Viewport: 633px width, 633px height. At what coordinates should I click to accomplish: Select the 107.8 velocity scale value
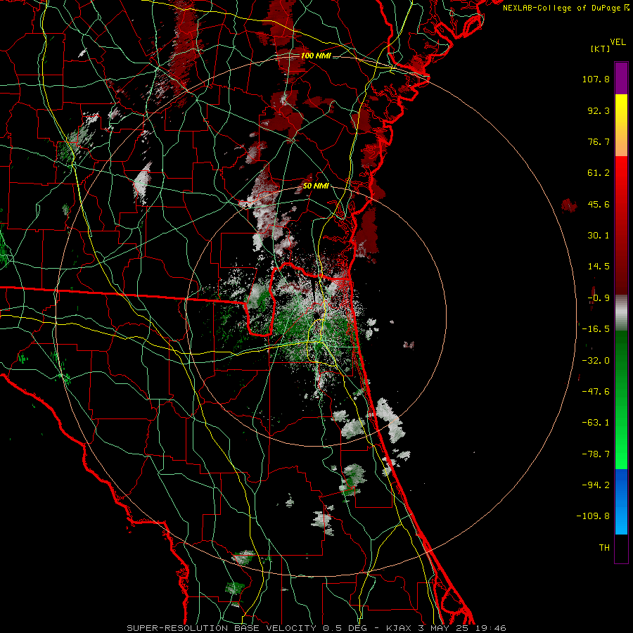click(x=596, y=79)
